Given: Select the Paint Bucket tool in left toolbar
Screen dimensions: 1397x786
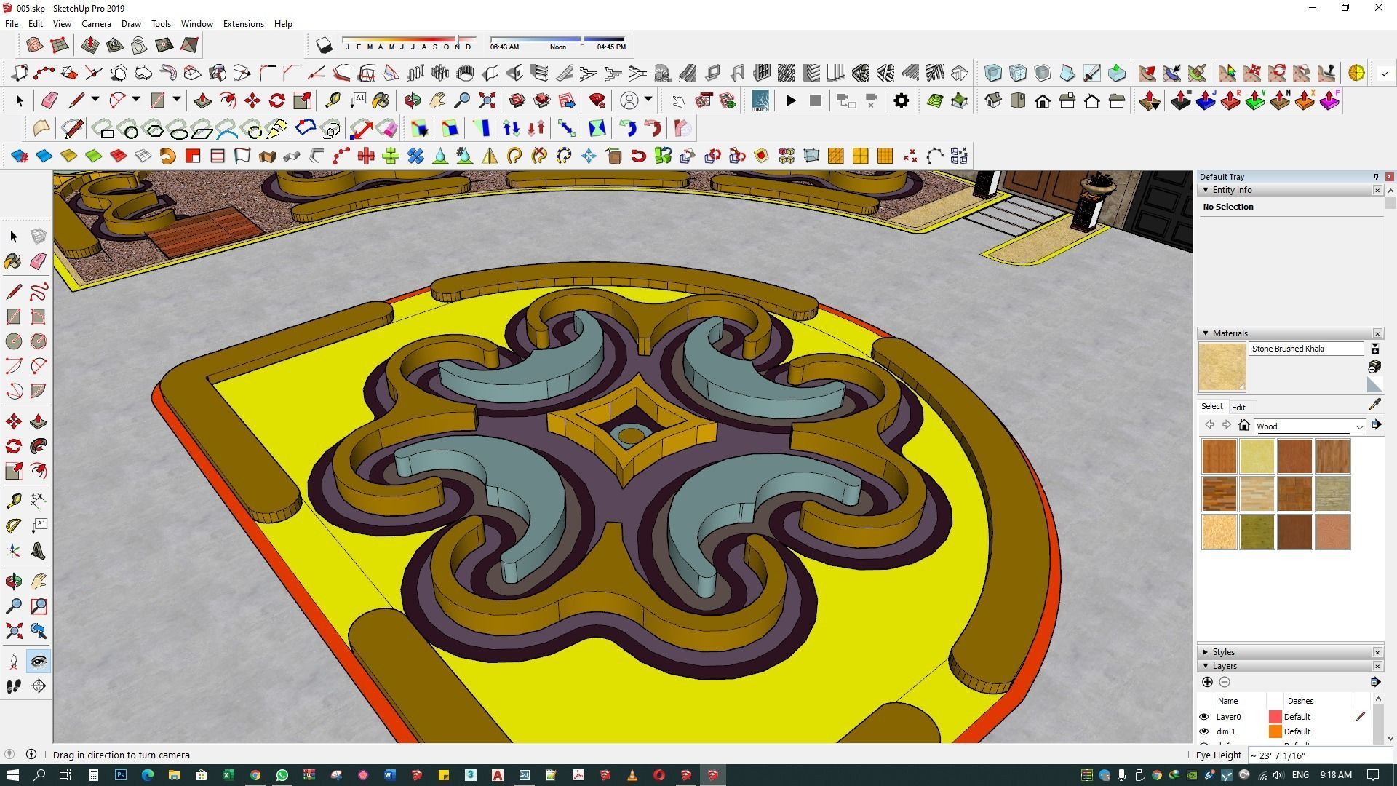Looking at the screenshot, I should click(13, 261).
